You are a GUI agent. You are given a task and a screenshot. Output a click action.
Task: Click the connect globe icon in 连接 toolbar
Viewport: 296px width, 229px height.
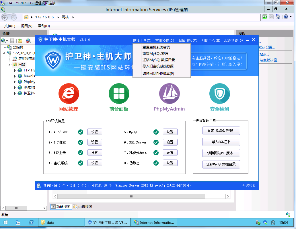point(3,41)
